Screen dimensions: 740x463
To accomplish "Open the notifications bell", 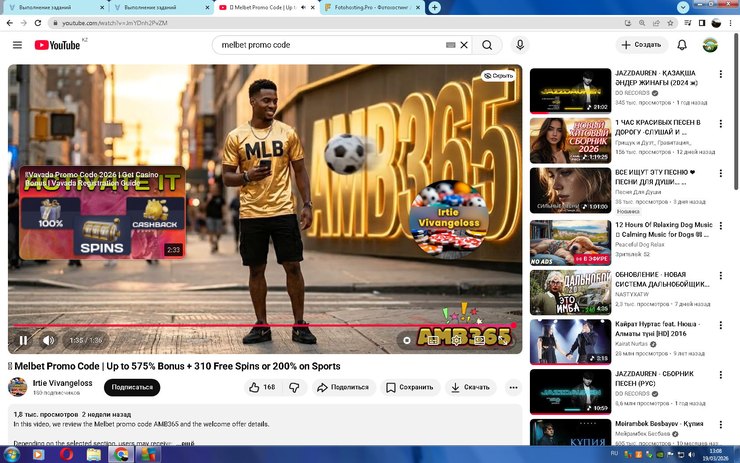I will point(681,45).
